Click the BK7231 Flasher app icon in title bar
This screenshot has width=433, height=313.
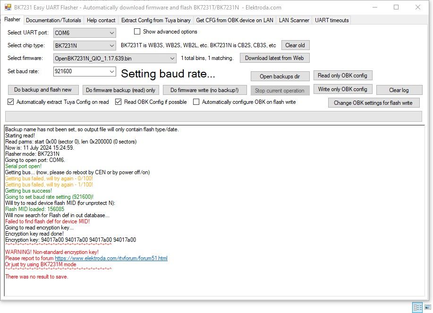pos(8,8)
